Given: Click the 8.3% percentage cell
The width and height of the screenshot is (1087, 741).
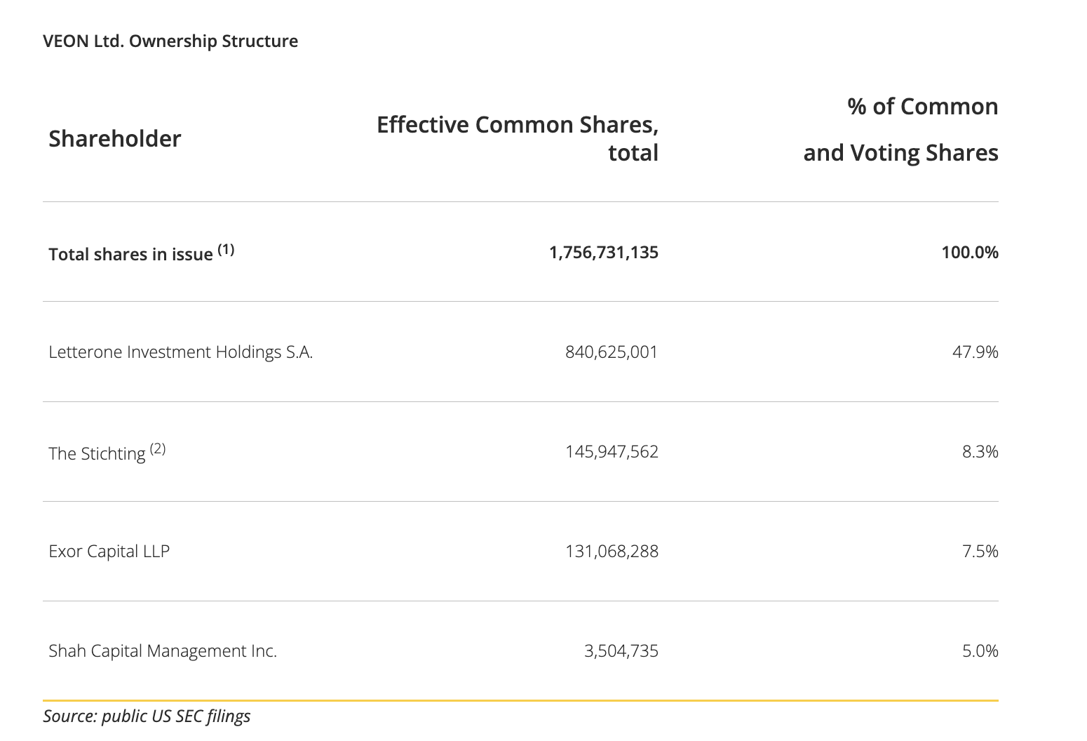Looking at the screenshot, I should (x=980, y=452).
